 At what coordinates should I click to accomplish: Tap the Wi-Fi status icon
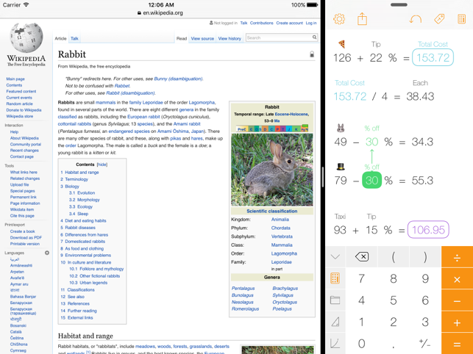point(26,5)
